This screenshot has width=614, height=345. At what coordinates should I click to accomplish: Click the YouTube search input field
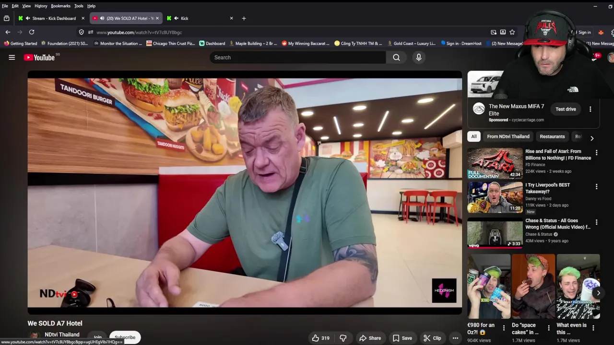click(297, 57)
